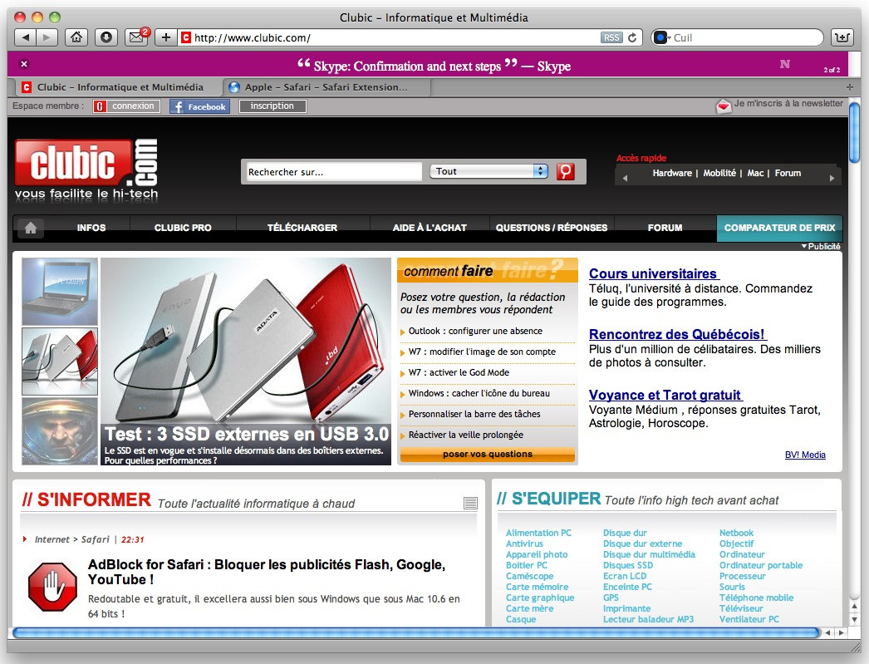Screen dimensions: 869x664
Task: Switch to the Apple Safari Extensions tab
Action: (326, 86)
